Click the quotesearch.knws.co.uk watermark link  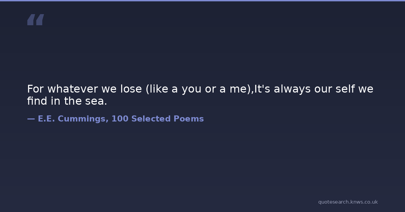[x=348, y=202]
